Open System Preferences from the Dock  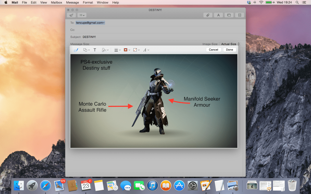(192, 186)
